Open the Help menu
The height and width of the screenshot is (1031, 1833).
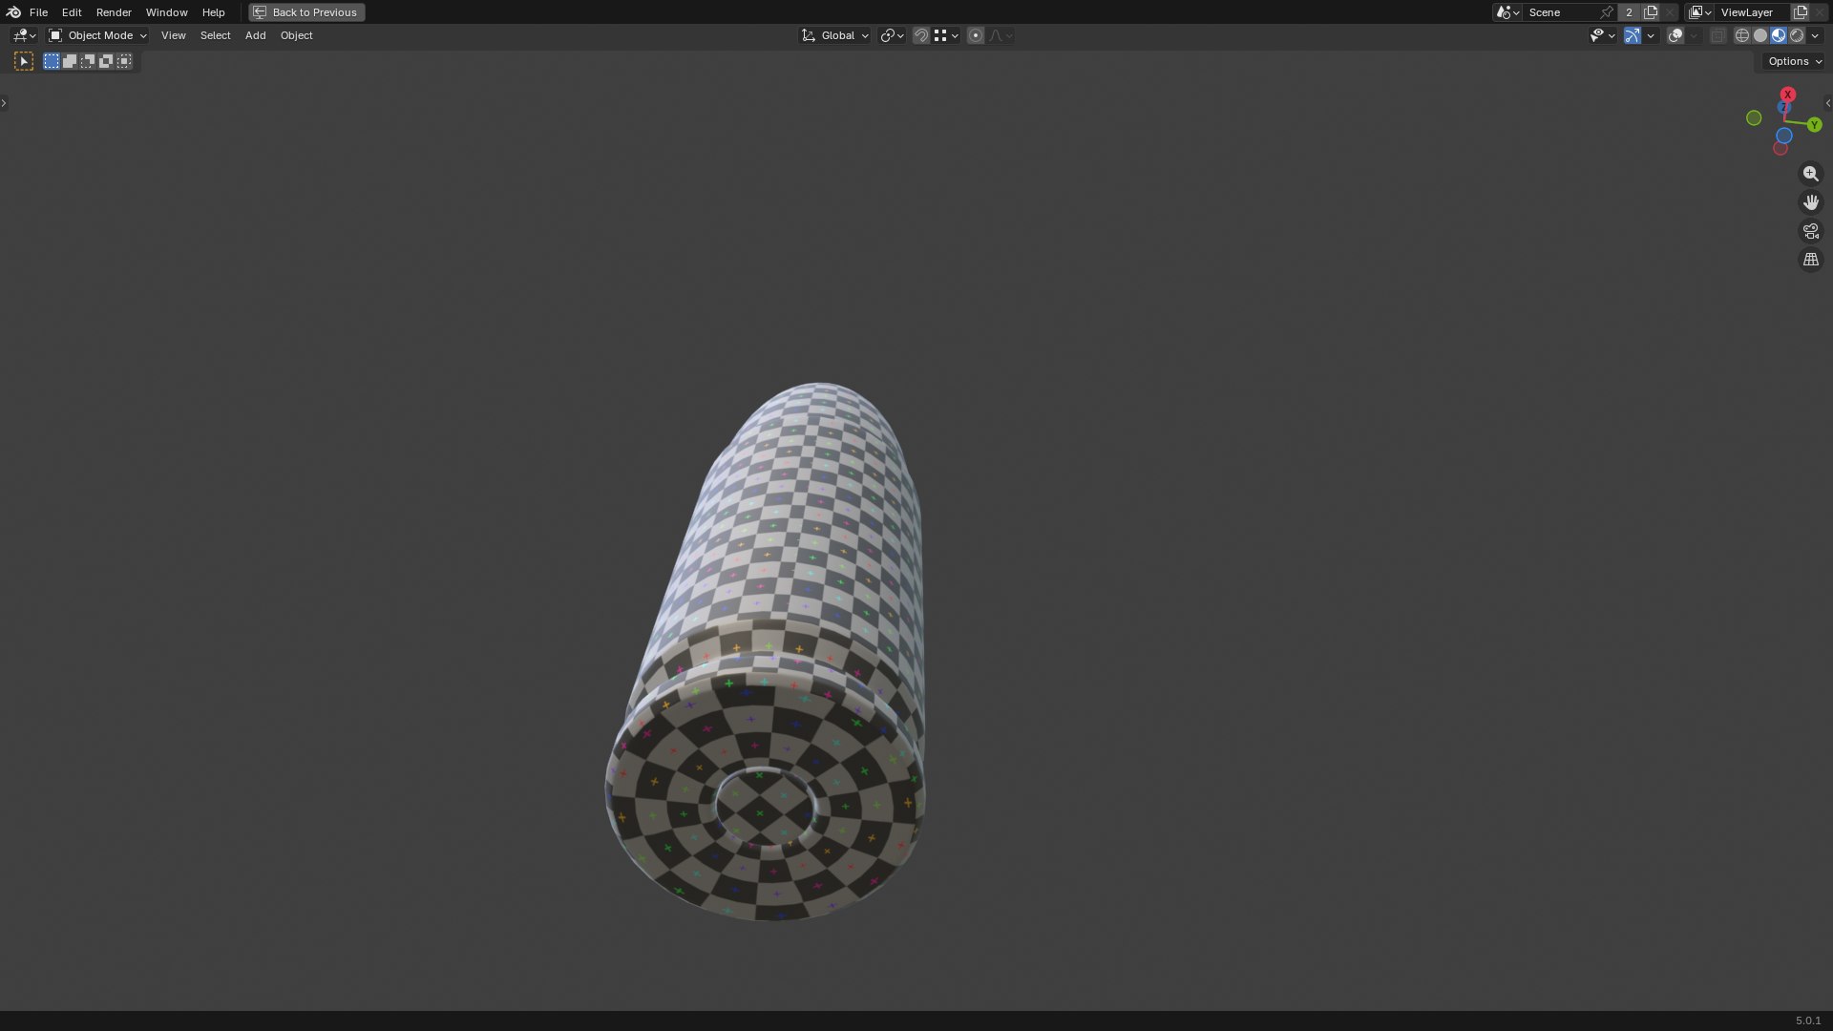click(213, 12)
